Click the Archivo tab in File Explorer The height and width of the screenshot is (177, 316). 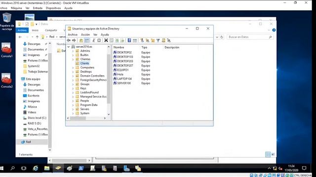click(x=22, y=30)
